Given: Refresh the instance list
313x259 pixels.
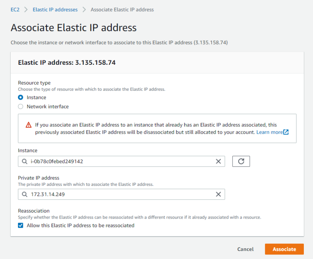Looking at the screenshot, I should (x=240, y=161).
